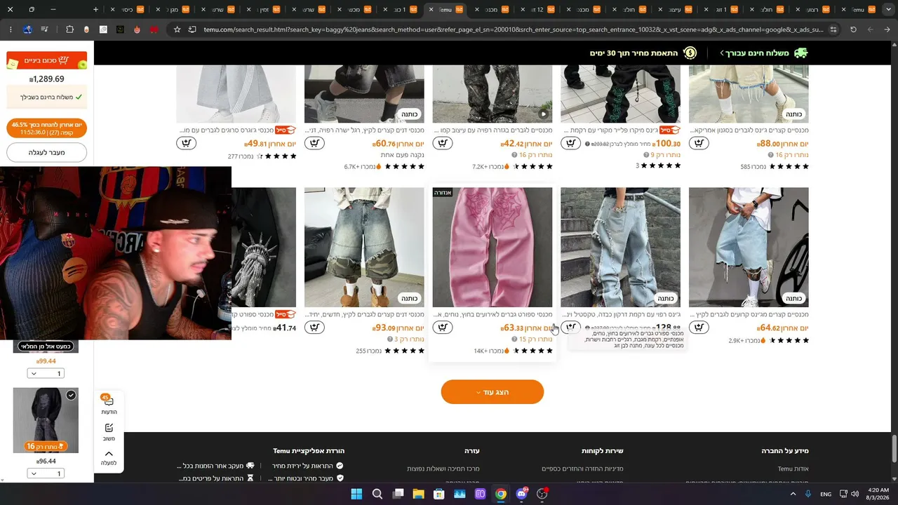Open quantity dropdown for the 96.44 item
Viewport: 898px width, 505px height.
(x=46, y=473)
